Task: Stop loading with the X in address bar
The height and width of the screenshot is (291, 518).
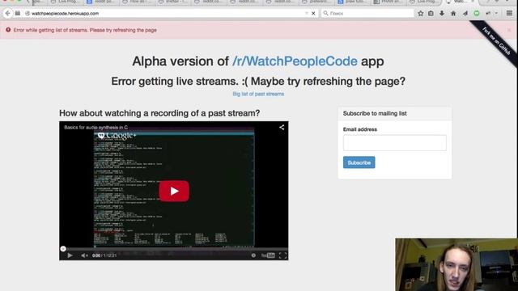Action: pos(313,13)
